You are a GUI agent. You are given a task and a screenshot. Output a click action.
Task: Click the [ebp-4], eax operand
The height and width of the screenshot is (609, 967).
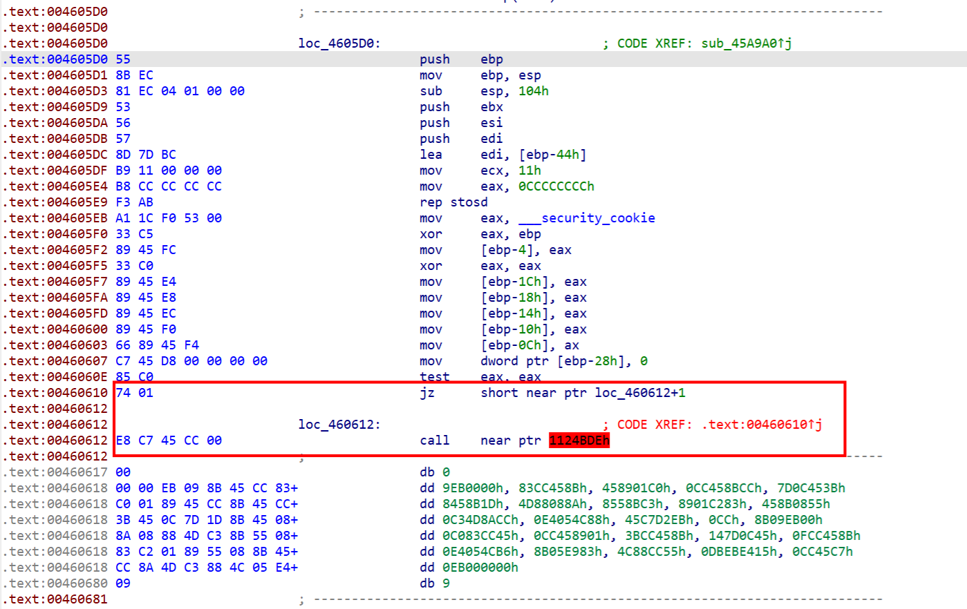[526, 250]
